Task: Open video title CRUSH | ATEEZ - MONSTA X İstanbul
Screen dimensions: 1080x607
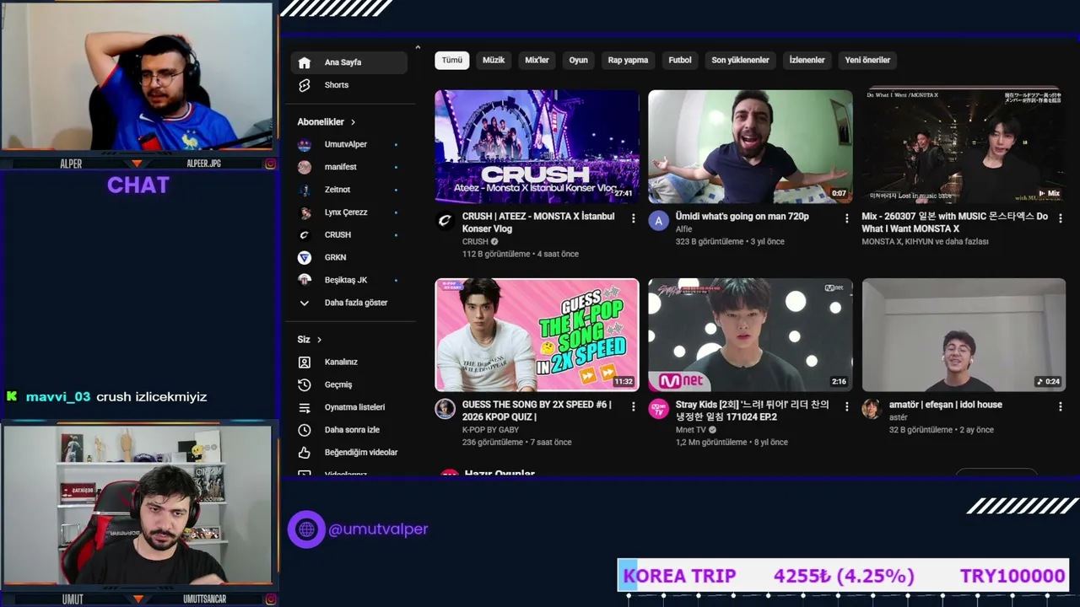Action: (538, 223)
